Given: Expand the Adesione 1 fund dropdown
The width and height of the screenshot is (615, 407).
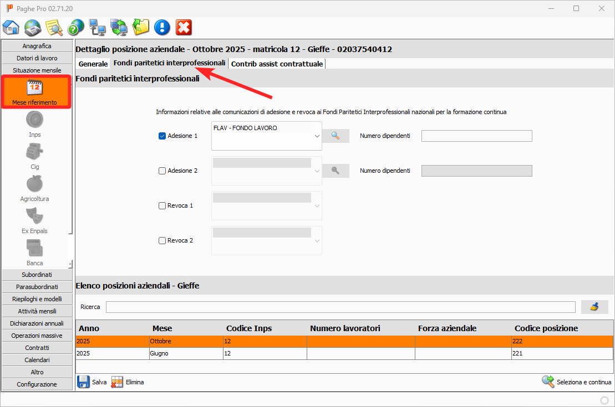Looking at the screenshot, I should pos(317,136).
